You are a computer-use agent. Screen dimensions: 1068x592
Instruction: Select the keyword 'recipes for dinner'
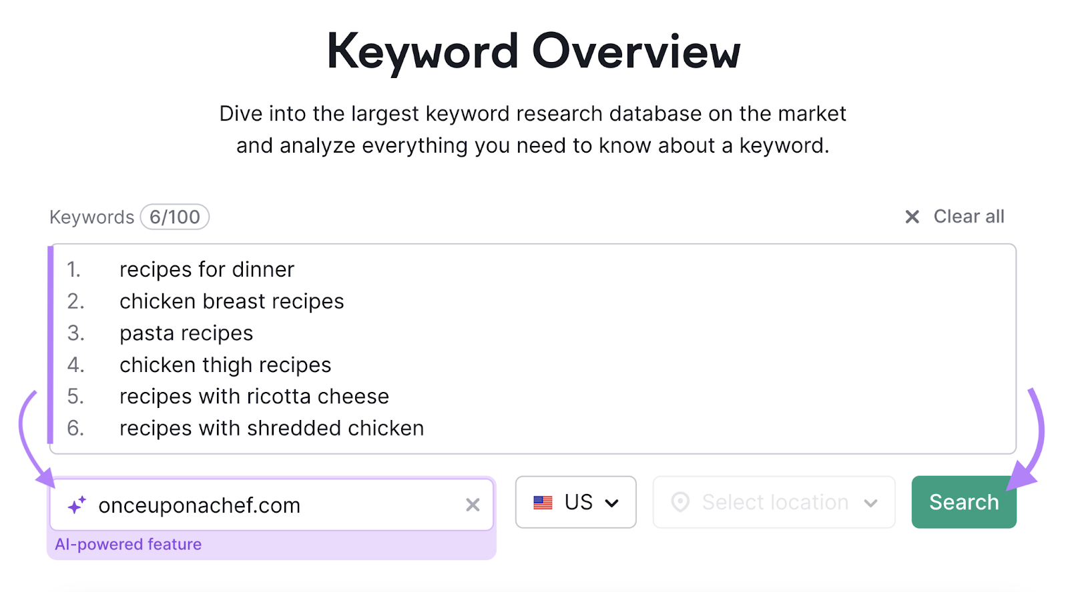(207, 269)
